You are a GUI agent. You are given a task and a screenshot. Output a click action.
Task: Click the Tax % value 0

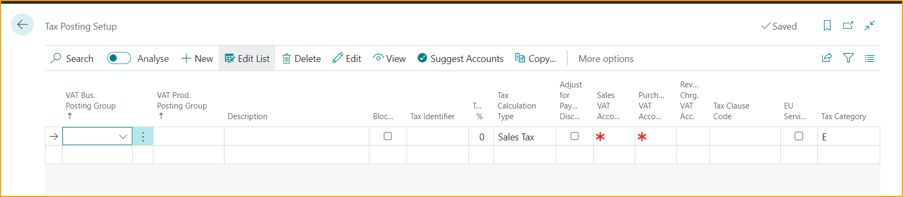[x=481, y=137]
